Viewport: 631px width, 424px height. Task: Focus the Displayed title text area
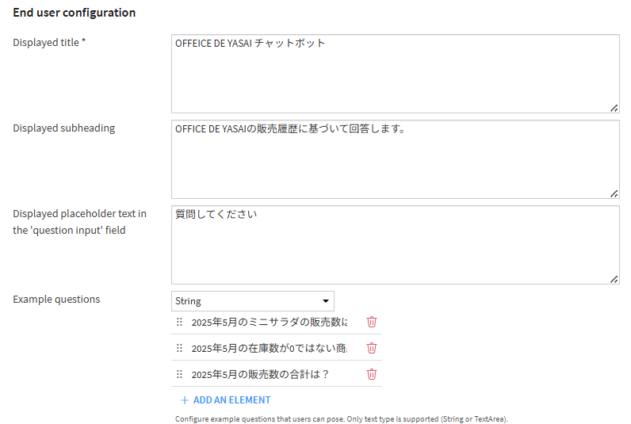(396, 74)
